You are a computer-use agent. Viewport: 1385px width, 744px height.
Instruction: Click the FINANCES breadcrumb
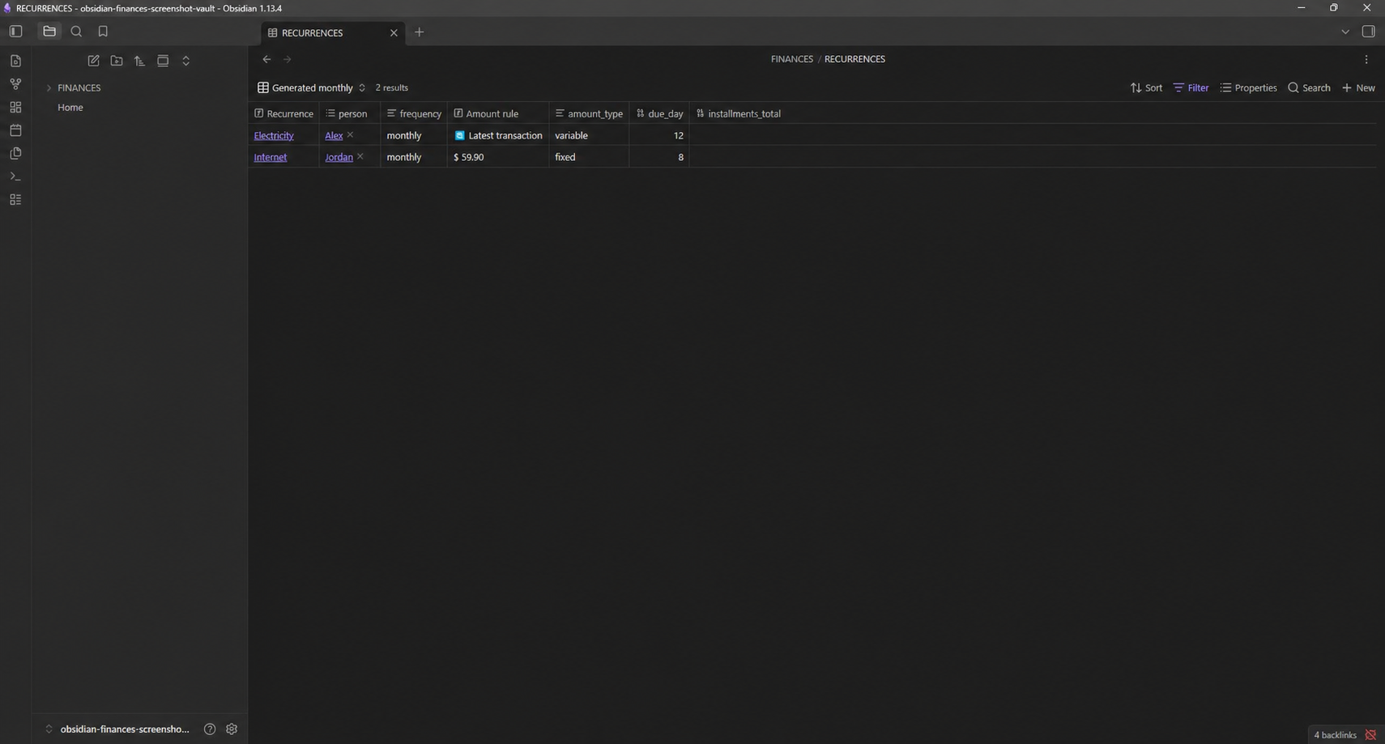pos(791,59)
